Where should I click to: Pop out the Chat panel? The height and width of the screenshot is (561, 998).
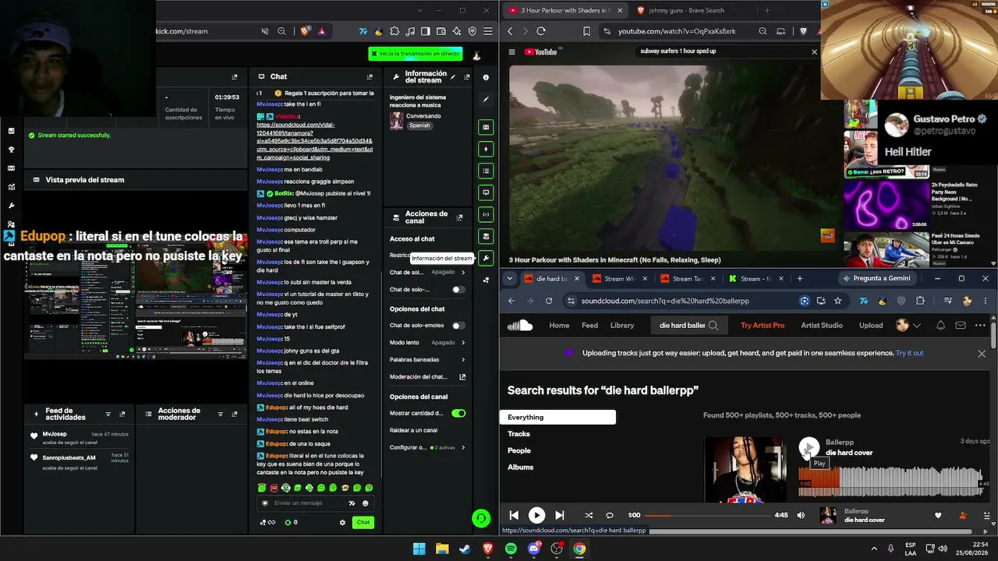[370, 77]
